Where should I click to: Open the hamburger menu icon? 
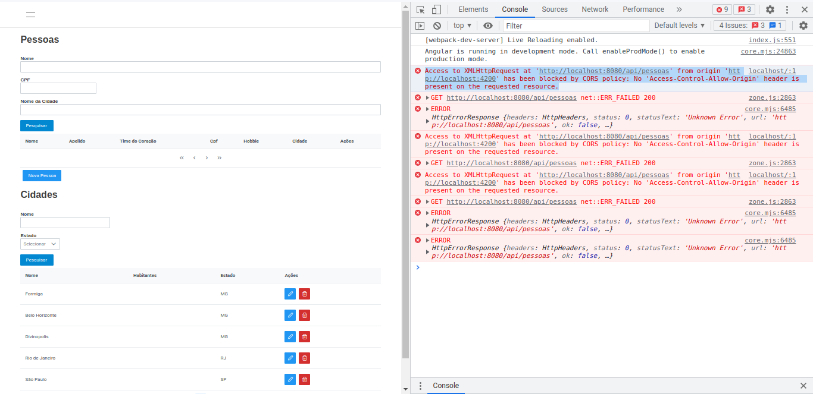pos(30,15)
